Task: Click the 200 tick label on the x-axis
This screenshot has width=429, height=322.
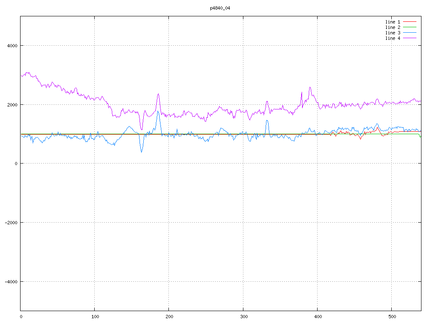Action: [x=169, y=317]
